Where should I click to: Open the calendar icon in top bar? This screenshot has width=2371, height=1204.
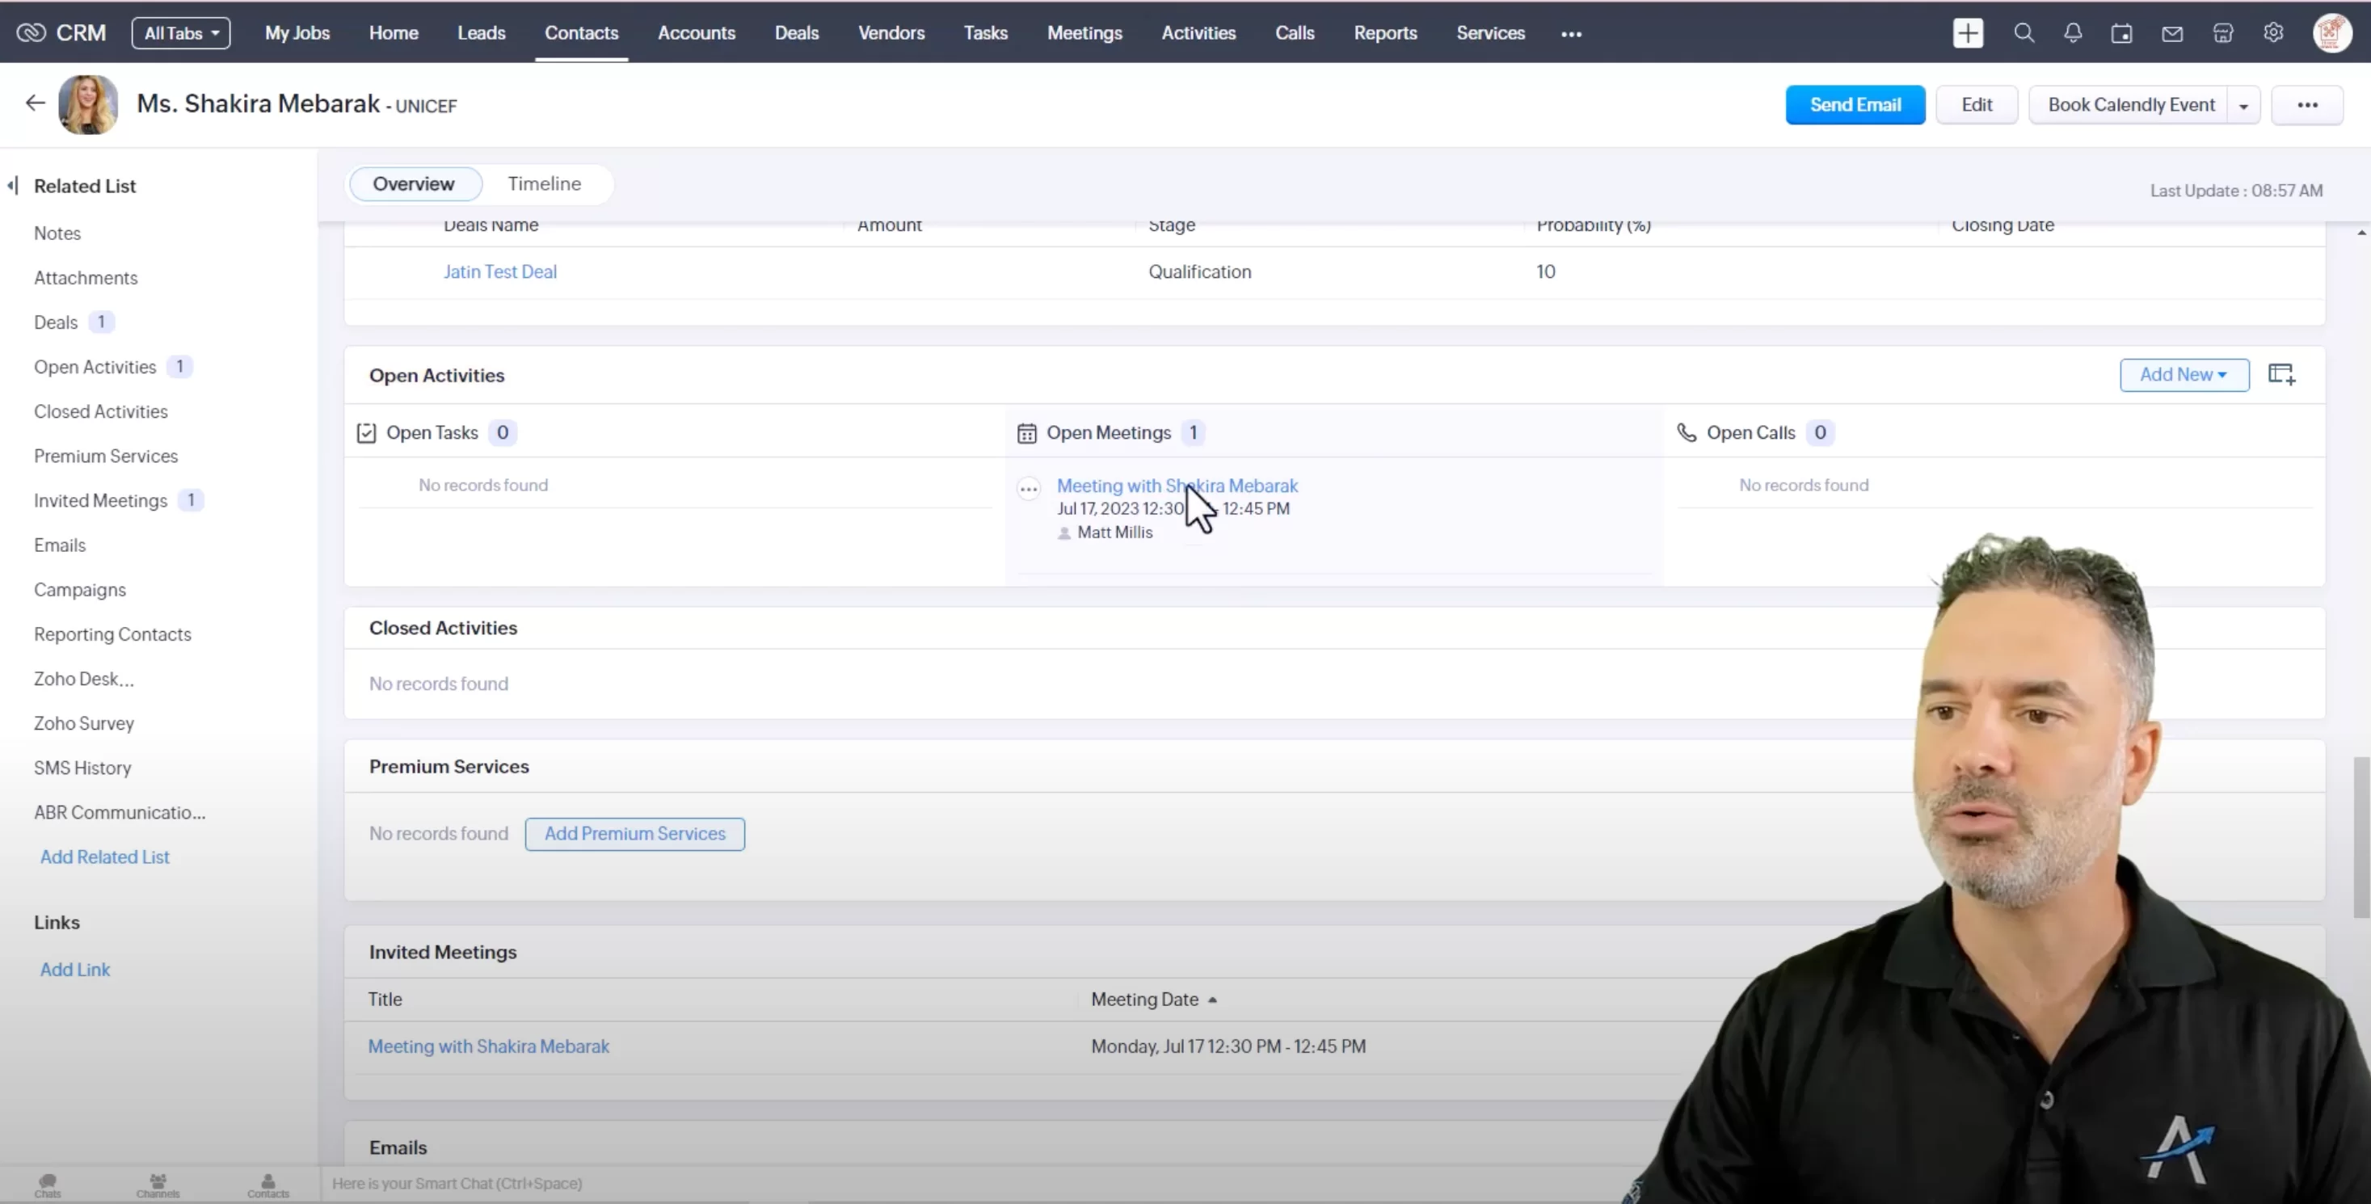[x=2121, y=33]
